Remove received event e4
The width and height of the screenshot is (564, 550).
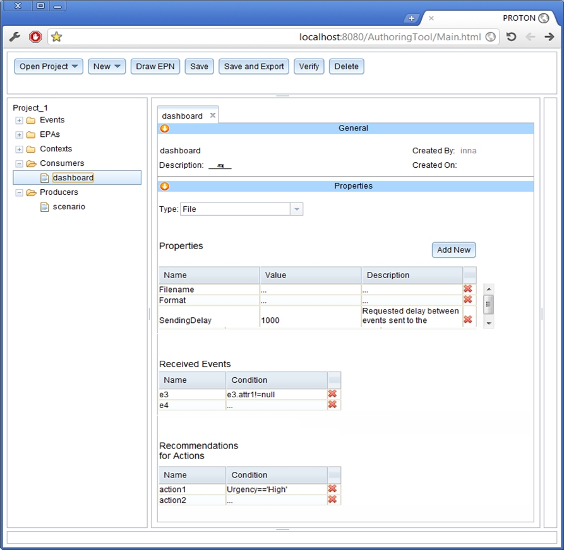click(x=332, y=404)
